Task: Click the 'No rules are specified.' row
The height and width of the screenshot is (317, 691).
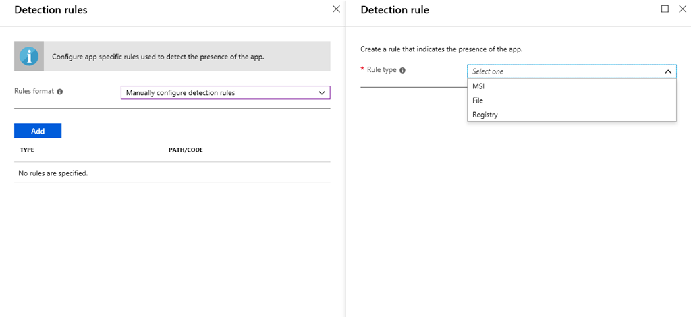Action: 53,173
